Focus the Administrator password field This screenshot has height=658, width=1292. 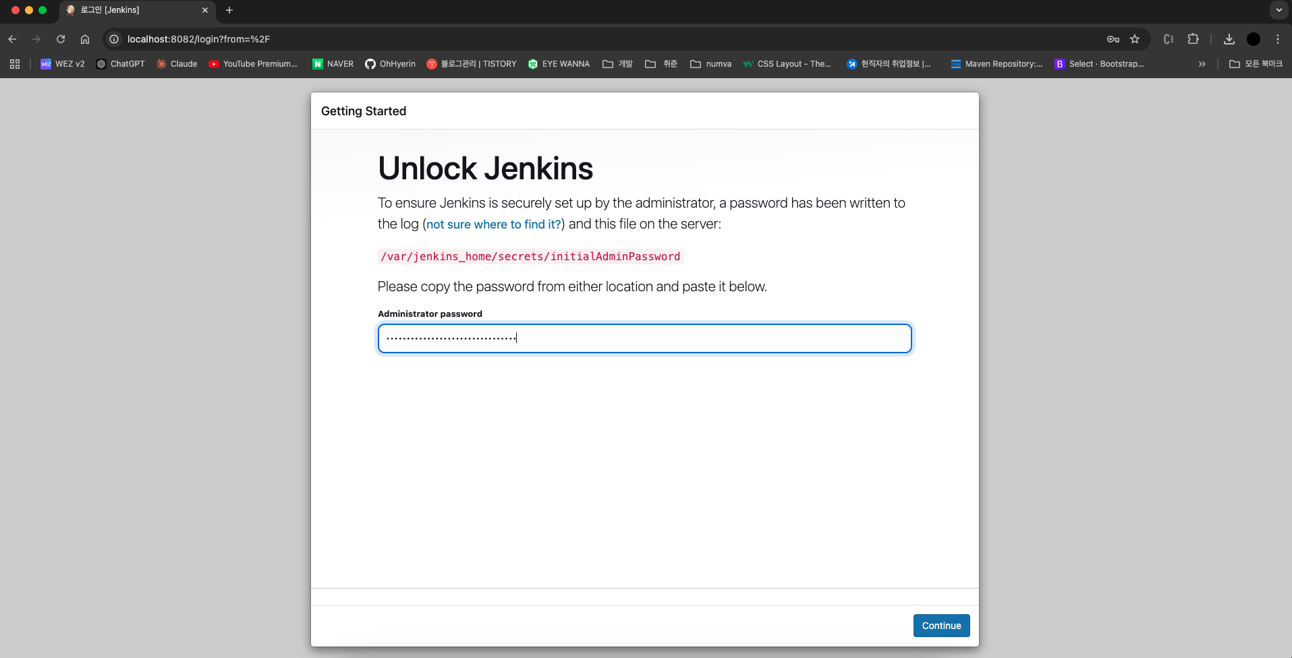[644, 338]
